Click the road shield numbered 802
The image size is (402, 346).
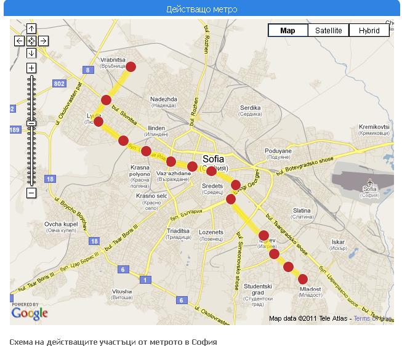pos(59,84)
